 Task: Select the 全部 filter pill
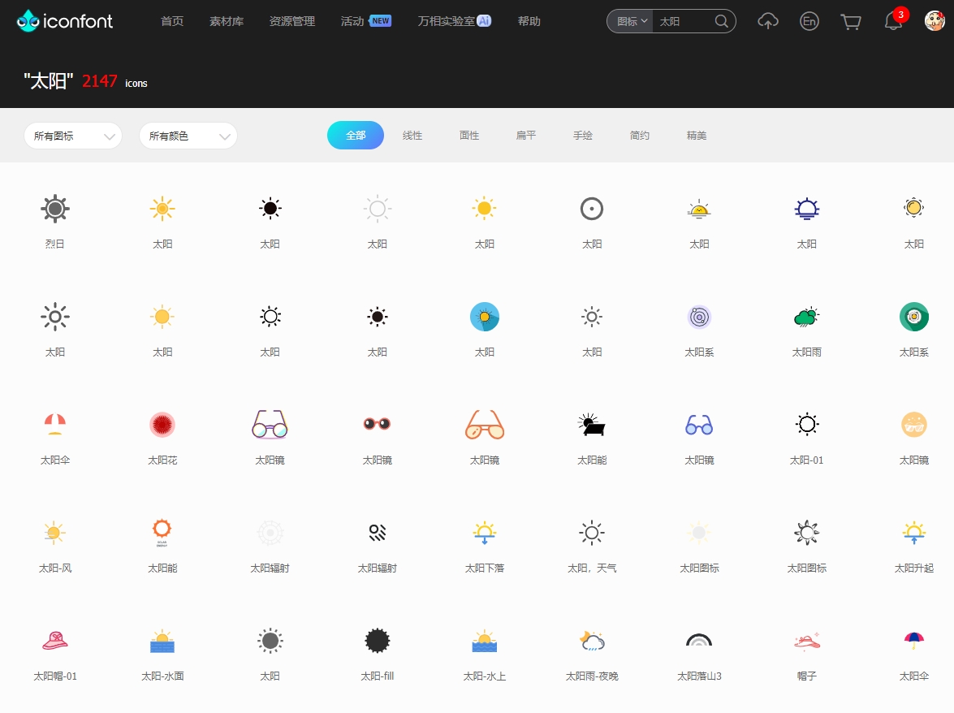pyautogui.click(x=356, y=136)
